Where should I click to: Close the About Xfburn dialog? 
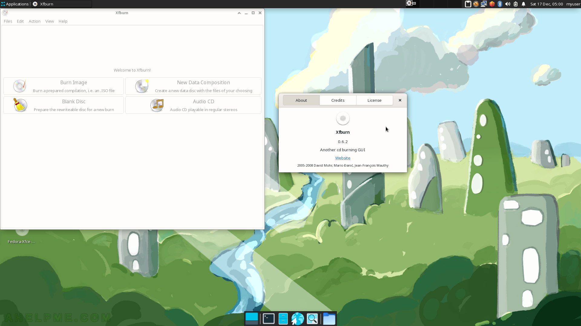pyautogui.click(x=400, y=100)
